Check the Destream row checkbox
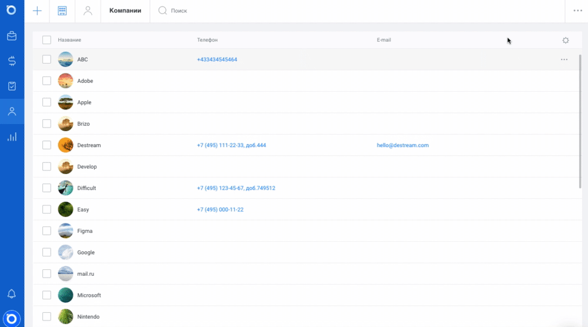Screen dimensions: 588x327 click(x=46, y=145)
